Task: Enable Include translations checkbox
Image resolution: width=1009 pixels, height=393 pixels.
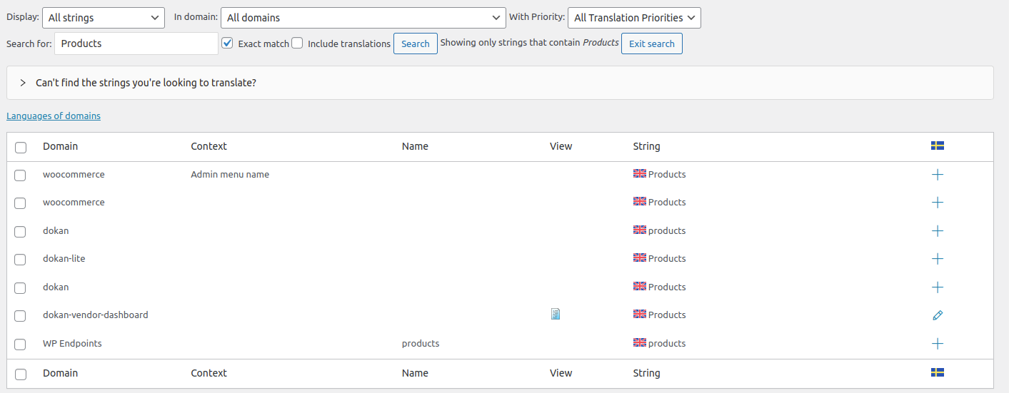Action: coord(297,44)
